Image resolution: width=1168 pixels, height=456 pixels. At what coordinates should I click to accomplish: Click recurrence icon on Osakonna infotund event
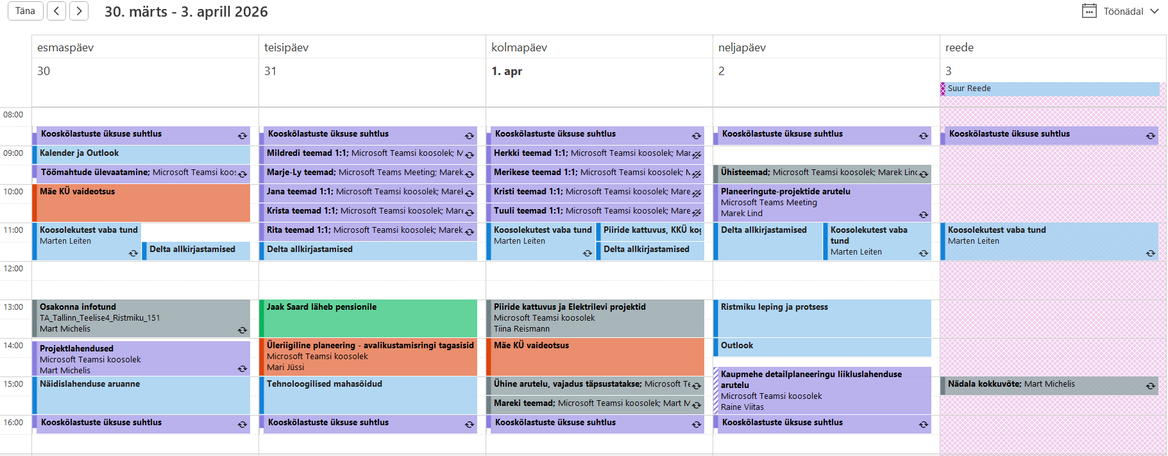(x=242, y=330)
